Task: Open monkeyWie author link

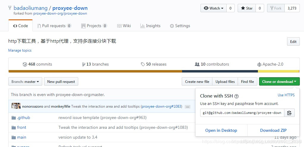Action: tap(61, 106)
